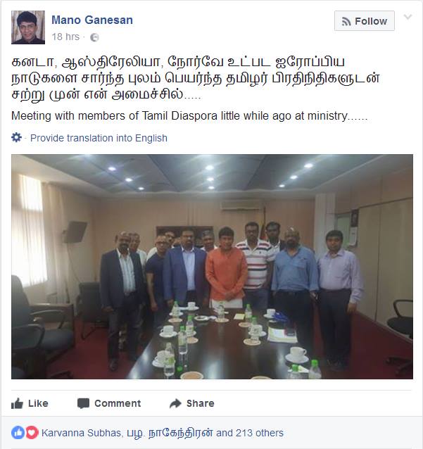Follow Mano Ganesan
The width and height of the screenshot is (423, 449).
coord(365,21)
